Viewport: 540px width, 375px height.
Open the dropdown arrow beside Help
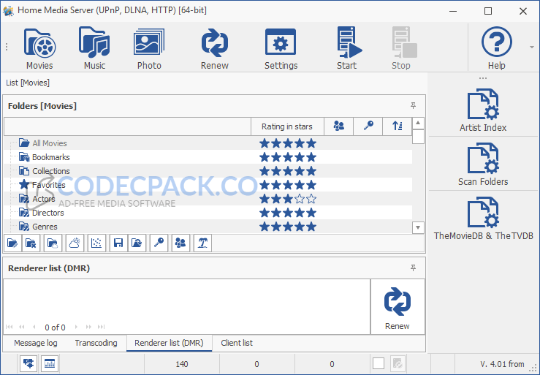coord(532,48)
